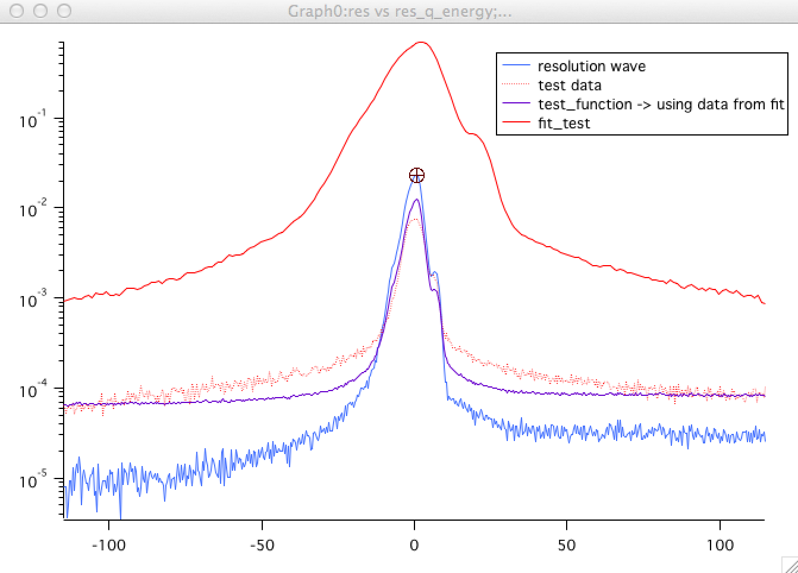Viewport: 798px width, 573px height.
Task: Click the 'fit_test' legend entry
Action: 564,124
